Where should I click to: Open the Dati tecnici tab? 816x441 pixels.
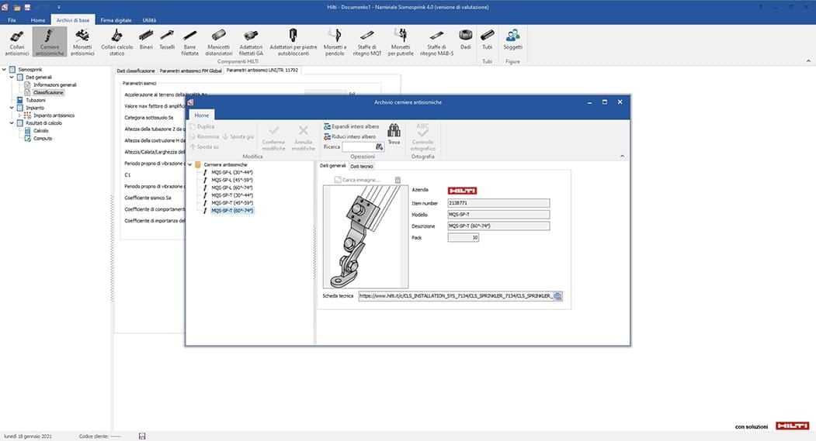click(x=361, y=166)
